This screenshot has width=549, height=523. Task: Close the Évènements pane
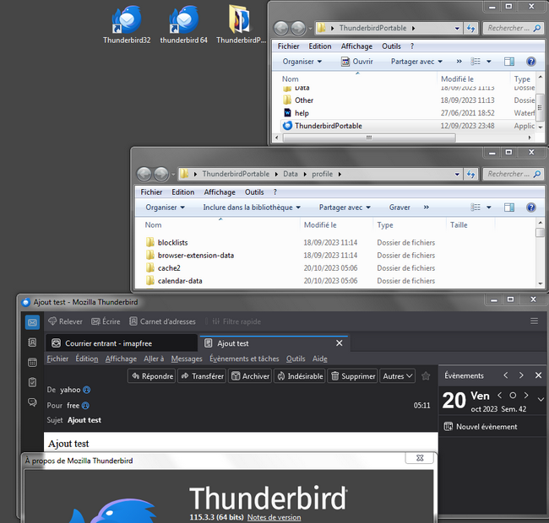[539, 375]
